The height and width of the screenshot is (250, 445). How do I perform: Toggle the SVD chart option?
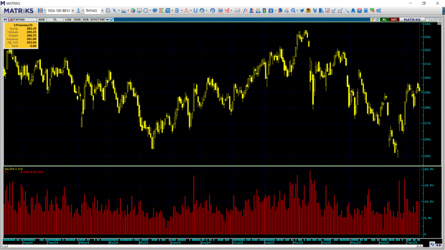tap(86, 20)
